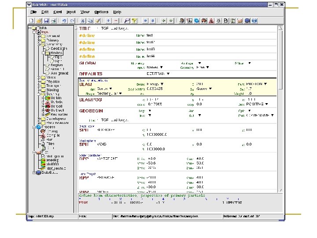Click the blue plus add-card icon
The height and width of the screenshot is (238, 317).
(x=108, y=20)
